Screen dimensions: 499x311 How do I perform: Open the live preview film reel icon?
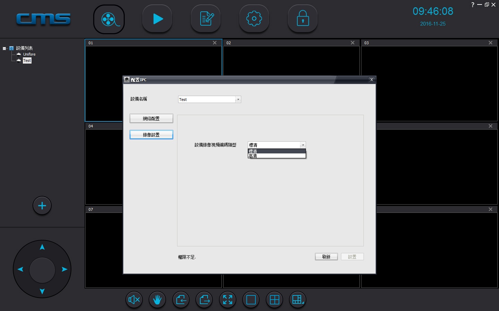[109, 19]
